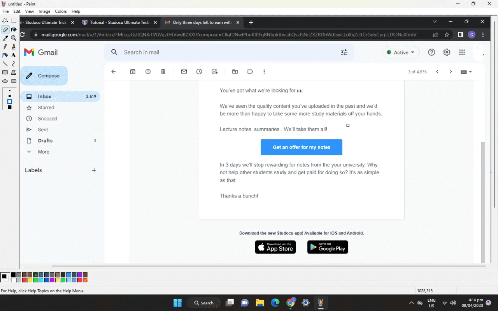Click the Search in mail field
The height and width of the screenshot is (311, 498).
(x=229, y=52)
